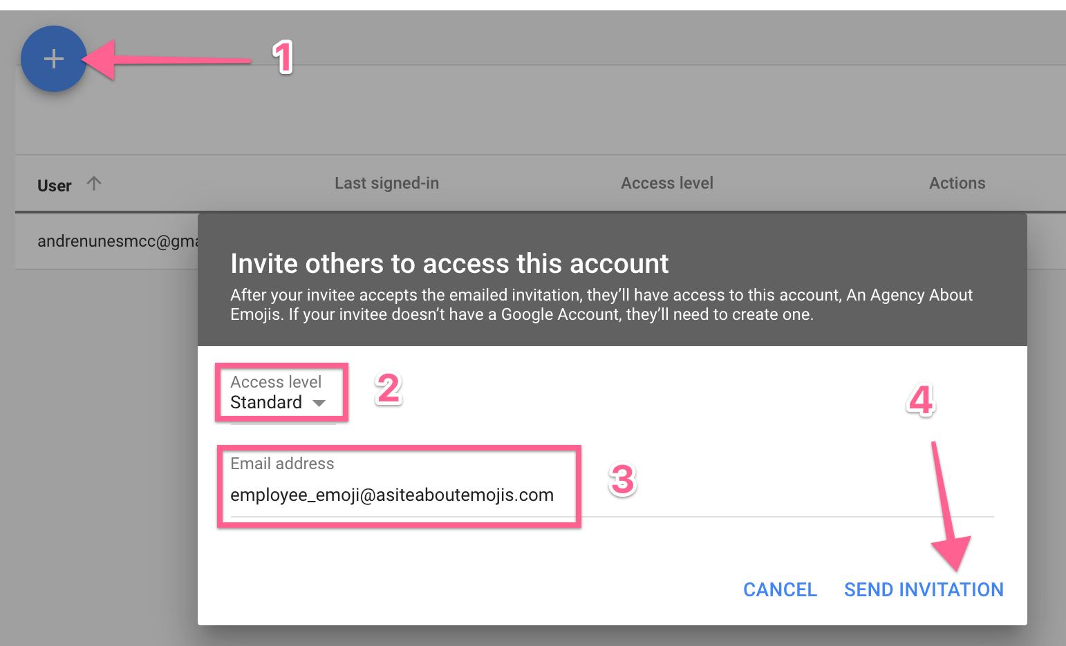Sort by the User column header
Image resolution: width=1066 pixels, height=646 pixels.
pyautogui.click(x=55, y=185)
